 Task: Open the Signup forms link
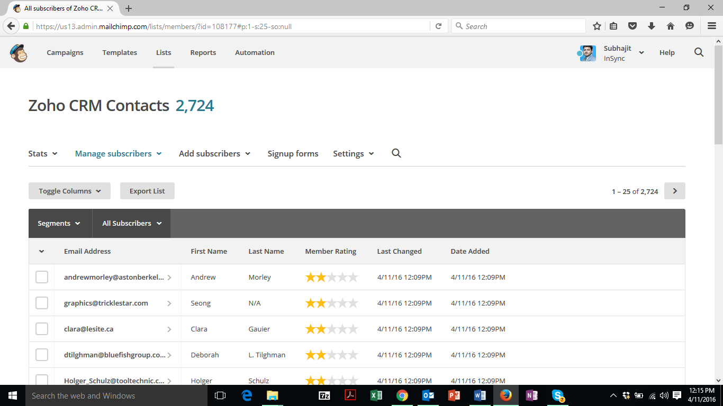293,153
